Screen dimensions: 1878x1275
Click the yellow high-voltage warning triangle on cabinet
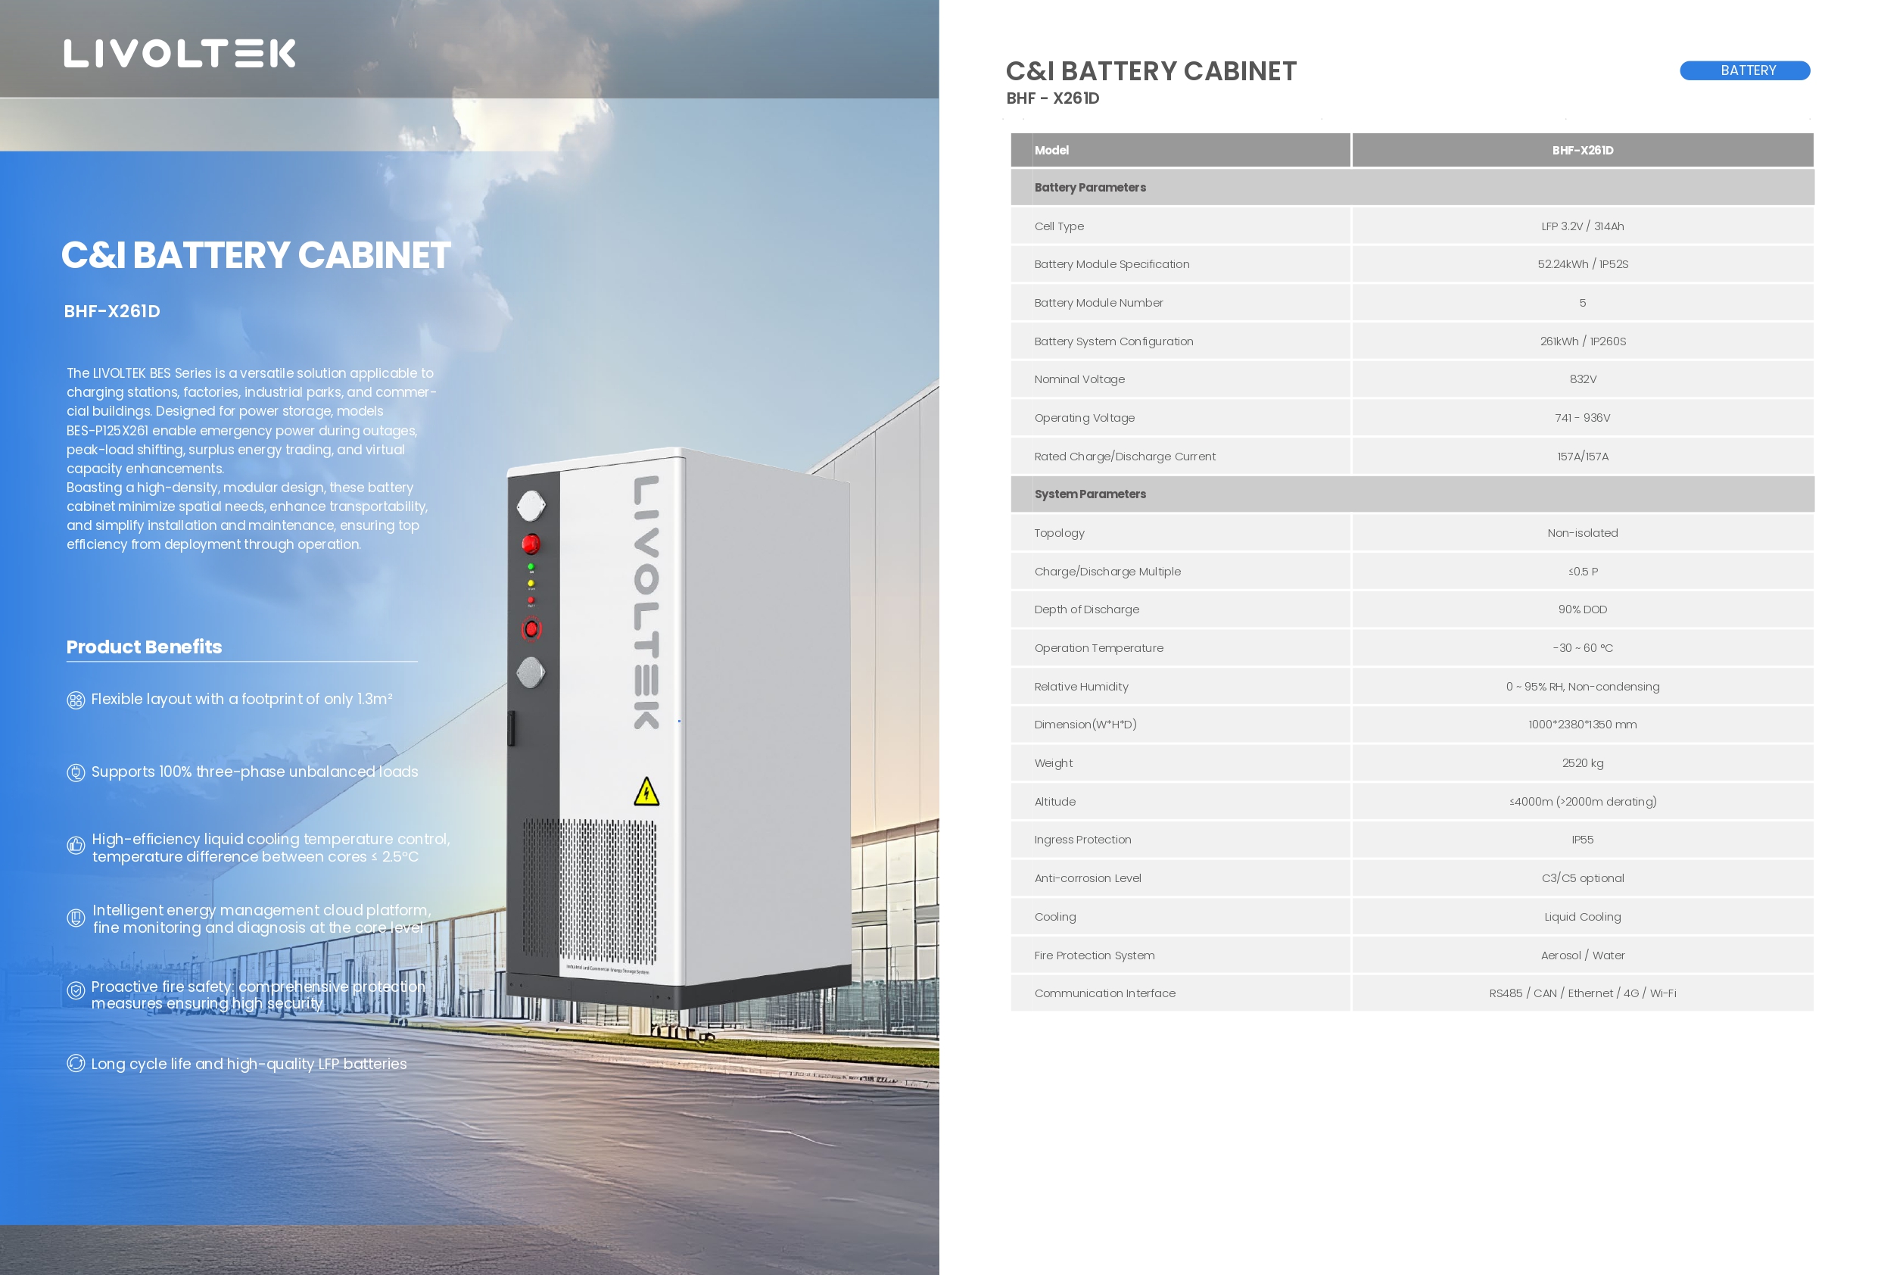[x=646, y=793]
